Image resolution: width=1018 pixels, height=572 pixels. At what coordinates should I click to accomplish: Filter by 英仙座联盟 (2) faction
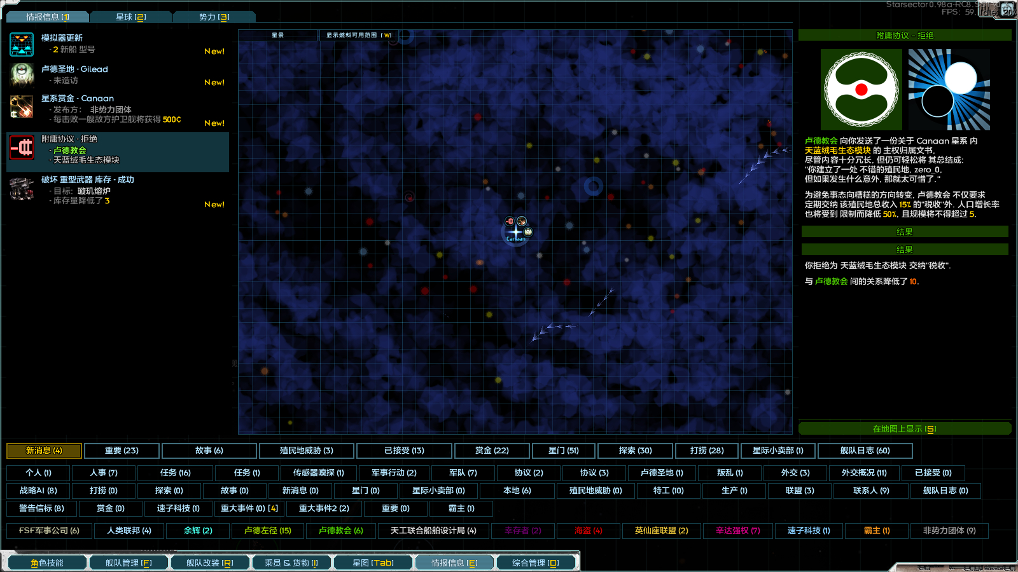(x=662, y=531)
